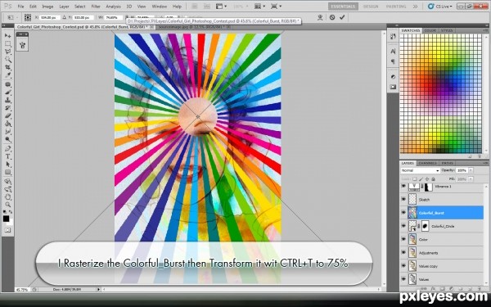The image size is (491, 307).
Task: Select the Rectangle shape tool
Action: (x=7, y=172)
